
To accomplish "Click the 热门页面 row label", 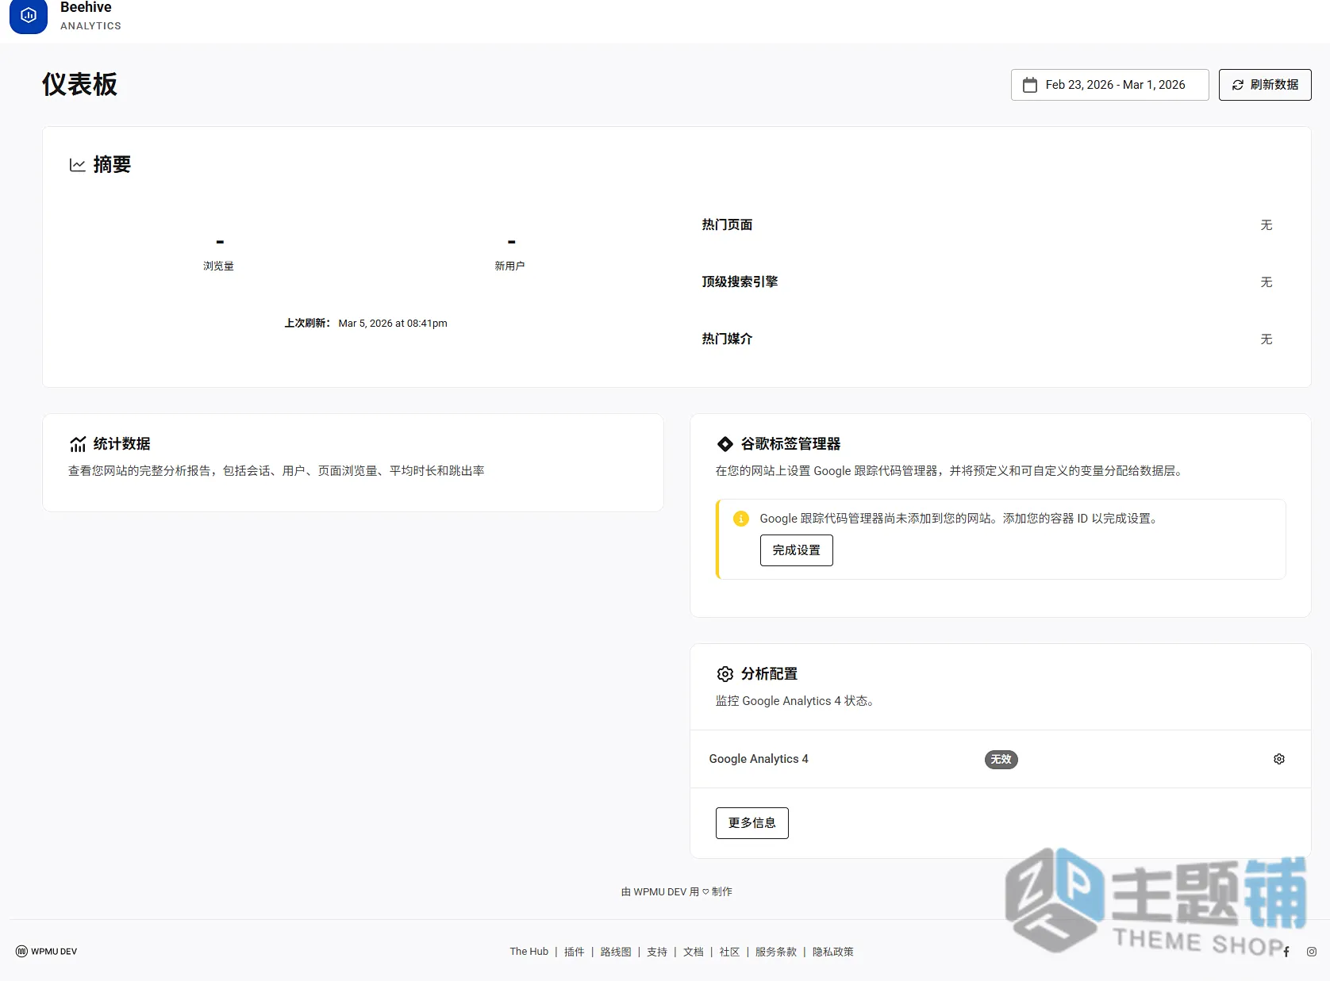I will (x=727, y=225).
